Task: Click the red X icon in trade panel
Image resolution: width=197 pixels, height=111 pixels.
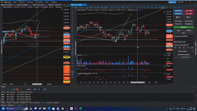Action: (x=184, y=48)
